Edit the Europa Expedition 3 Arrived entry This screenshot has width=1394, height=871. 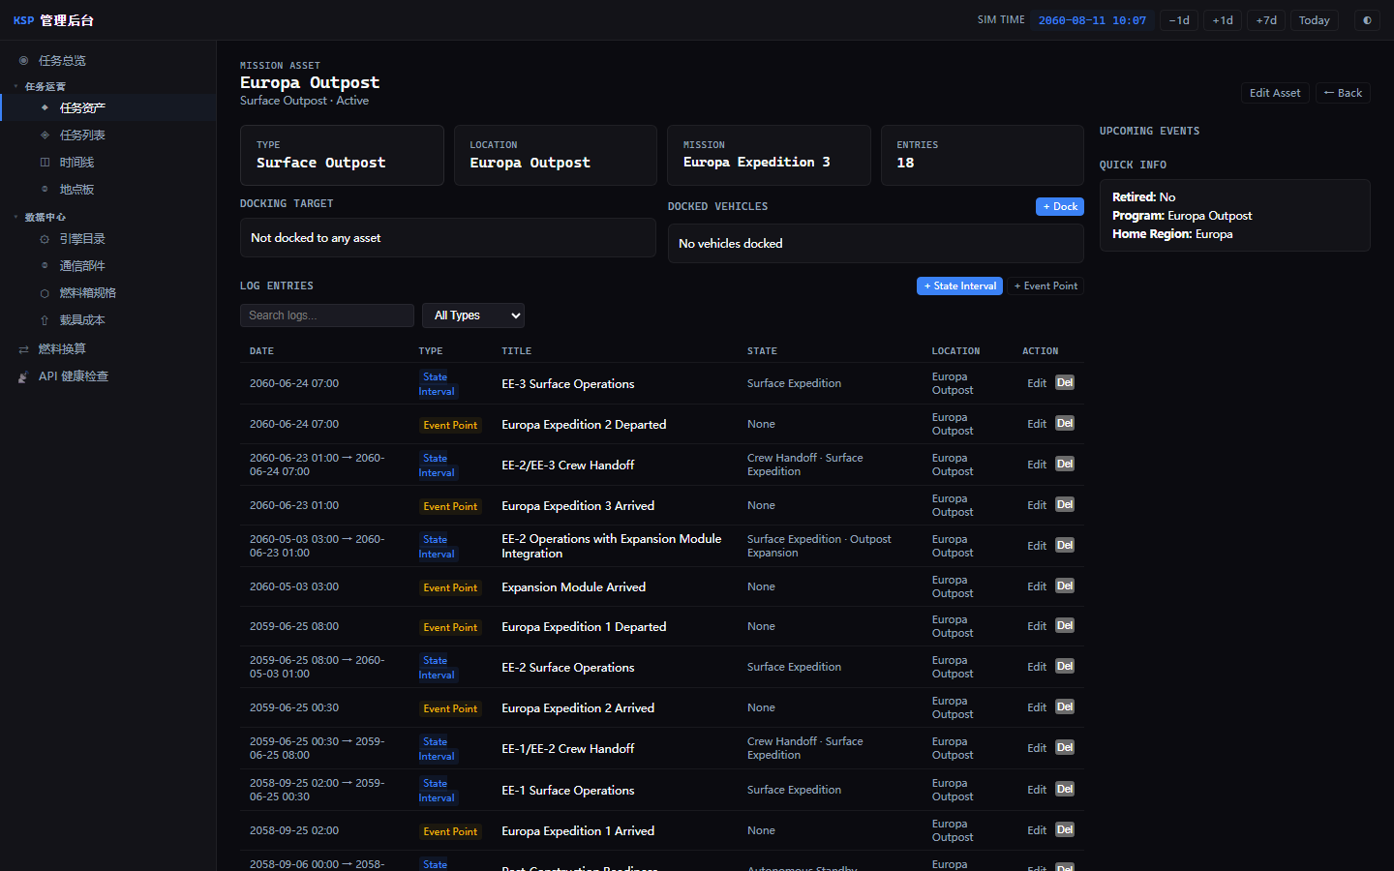[1037, 505]
